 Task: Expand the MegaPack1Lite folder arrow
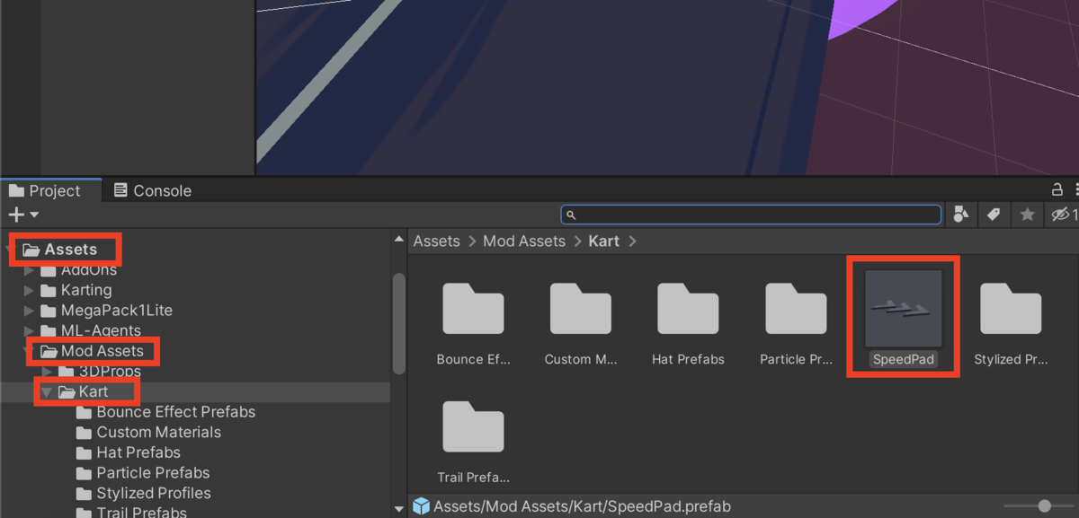coord(30,311)
